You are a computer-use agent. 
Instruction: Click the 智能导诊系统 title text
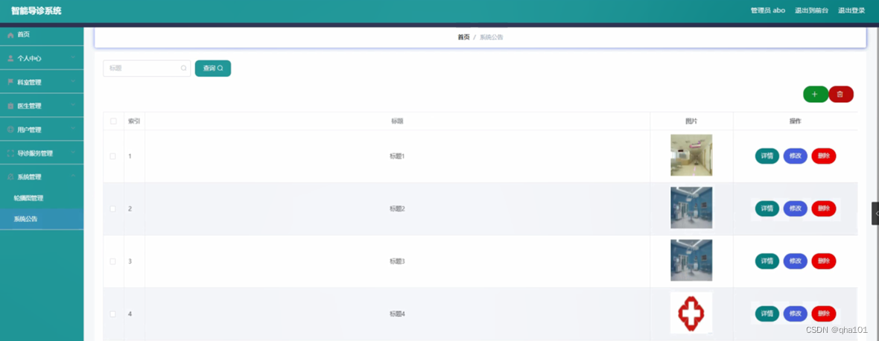pos(37,11)
